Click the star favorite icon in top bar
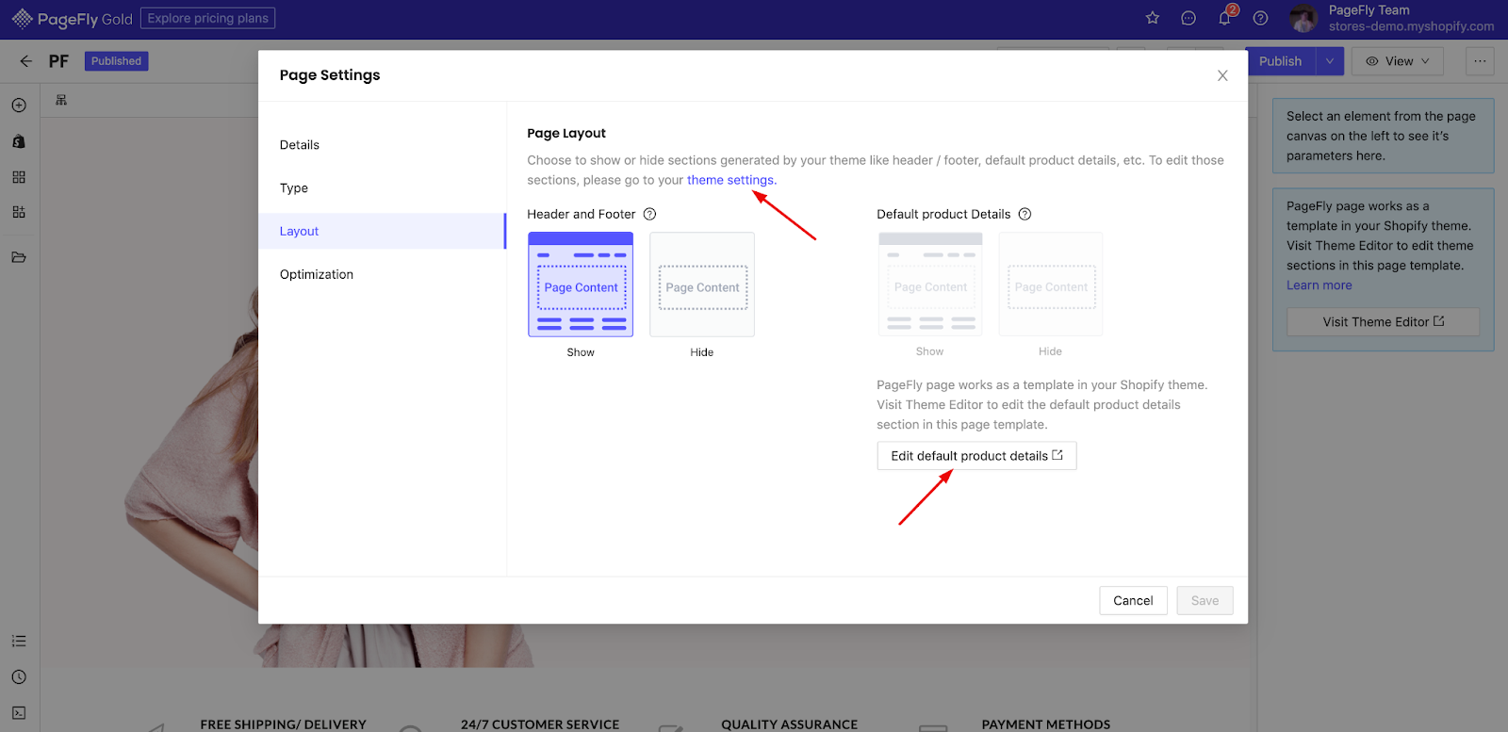Screen dimensions: 1508x732 [1152, 18]
